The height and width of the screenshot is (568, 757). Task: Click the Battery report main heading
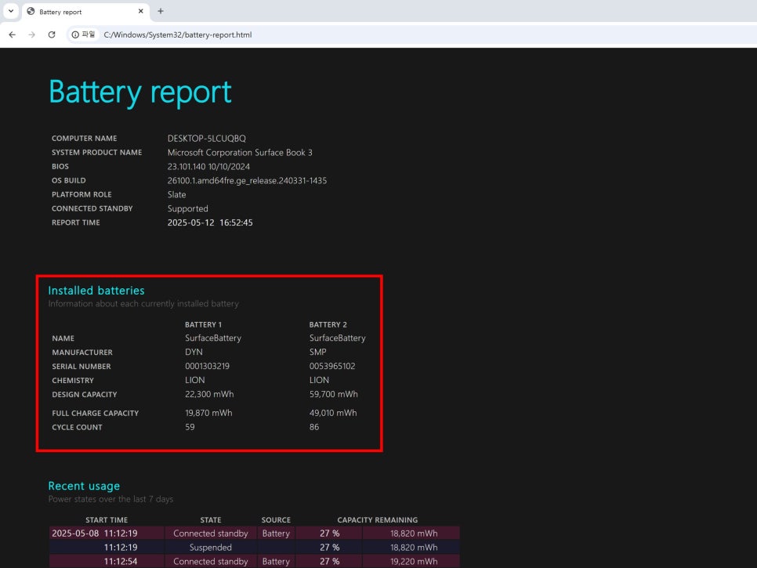(x=140, y=92)
